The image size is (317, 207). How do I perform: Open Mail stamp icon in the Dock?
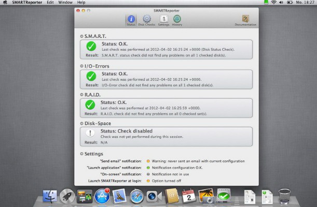coord(119,196)
